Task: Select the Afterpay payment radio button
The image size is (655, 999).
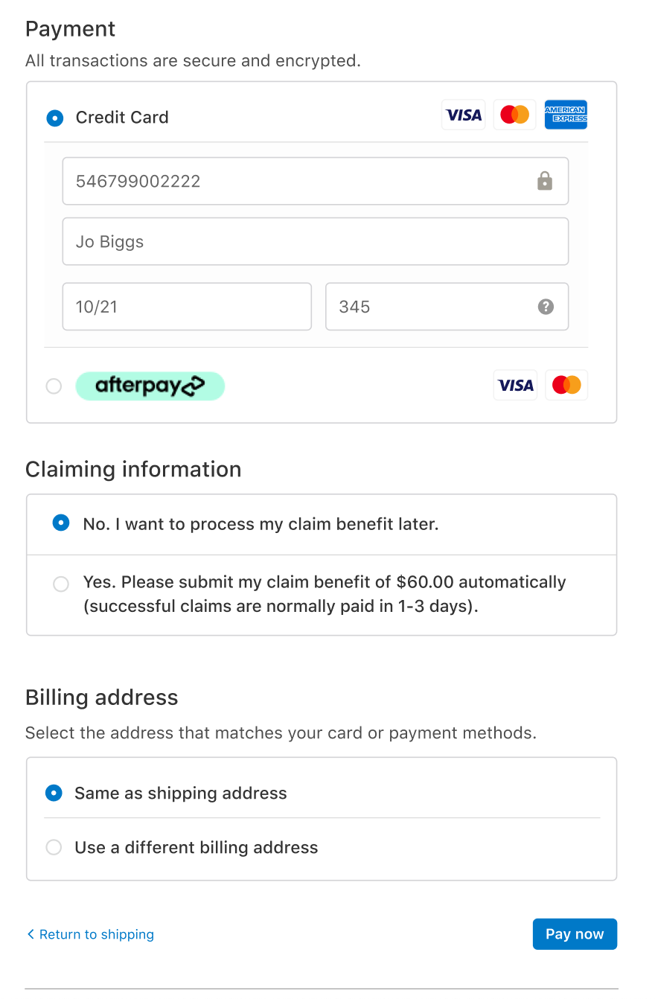Action: [x=54, y=386]
